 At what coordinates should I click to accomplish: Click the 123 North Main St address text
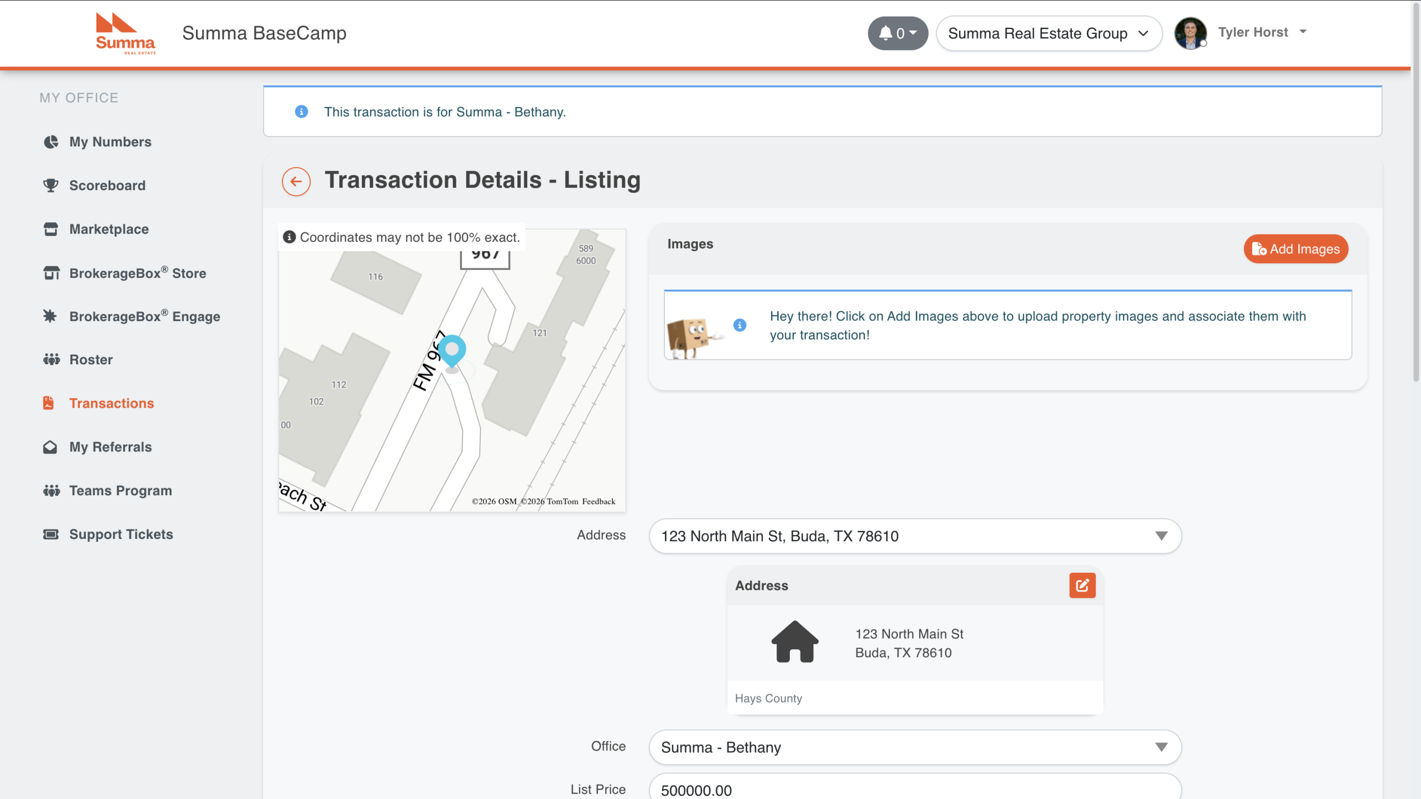pyautogui.click(x=909, y=634)
